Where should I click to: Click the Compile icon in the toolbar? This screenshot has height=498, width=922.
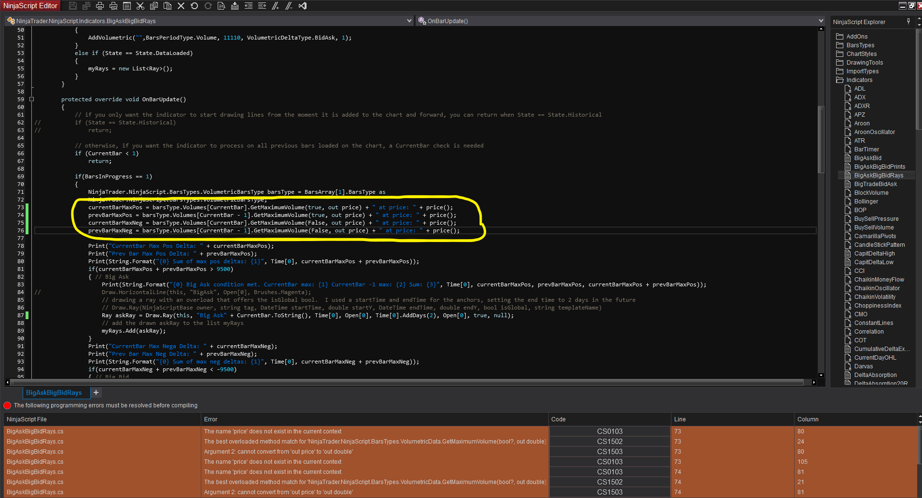[x=235, y=6]
